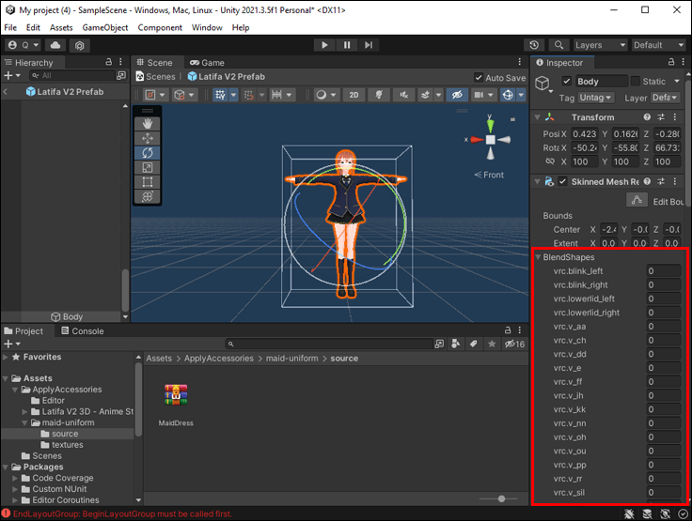Adjust the asset icon size slider

501,499
